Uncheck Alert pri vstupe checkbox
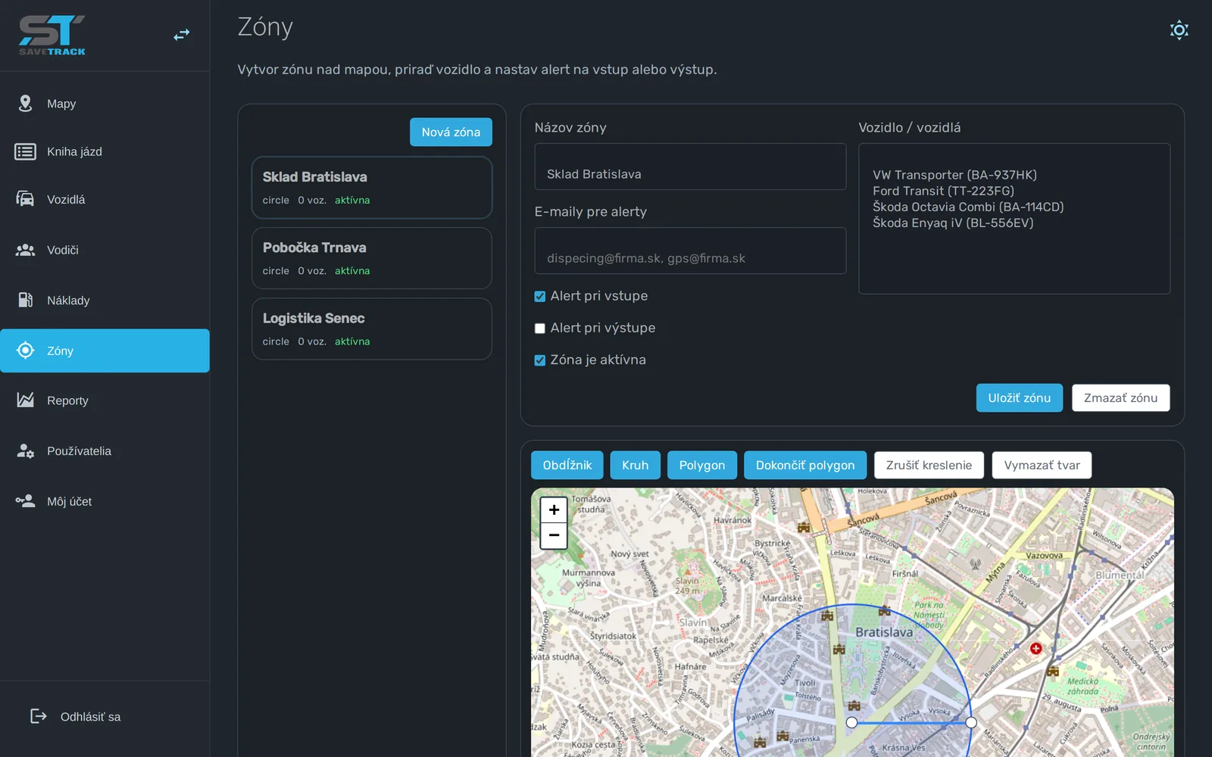Viewport: 1212px width, 757px height. [x=539, y=297]
